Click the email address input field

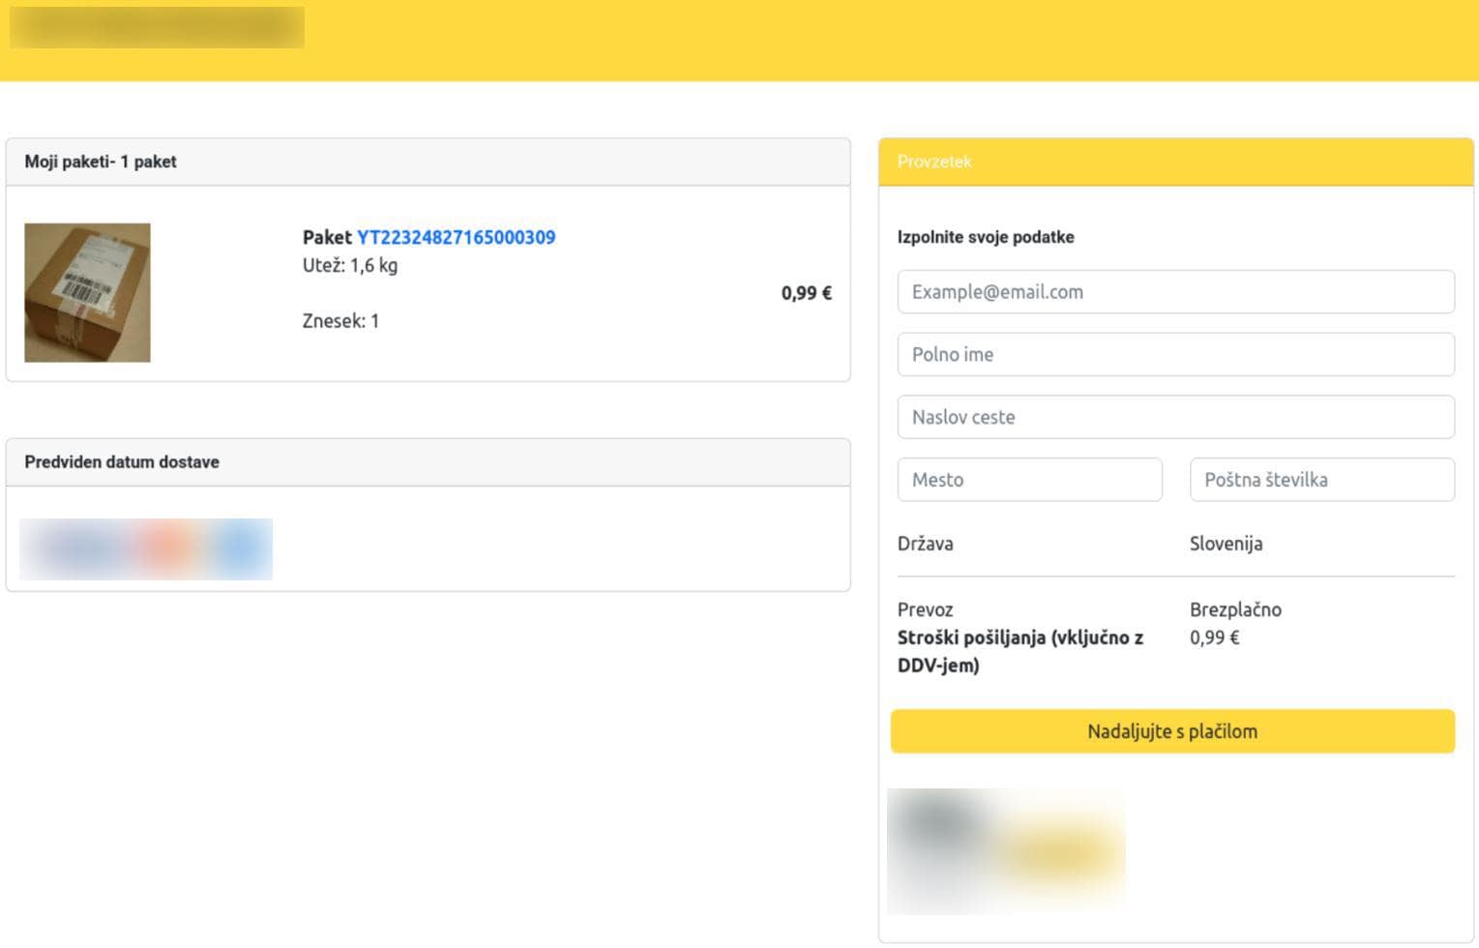[x=1175, y=291]
